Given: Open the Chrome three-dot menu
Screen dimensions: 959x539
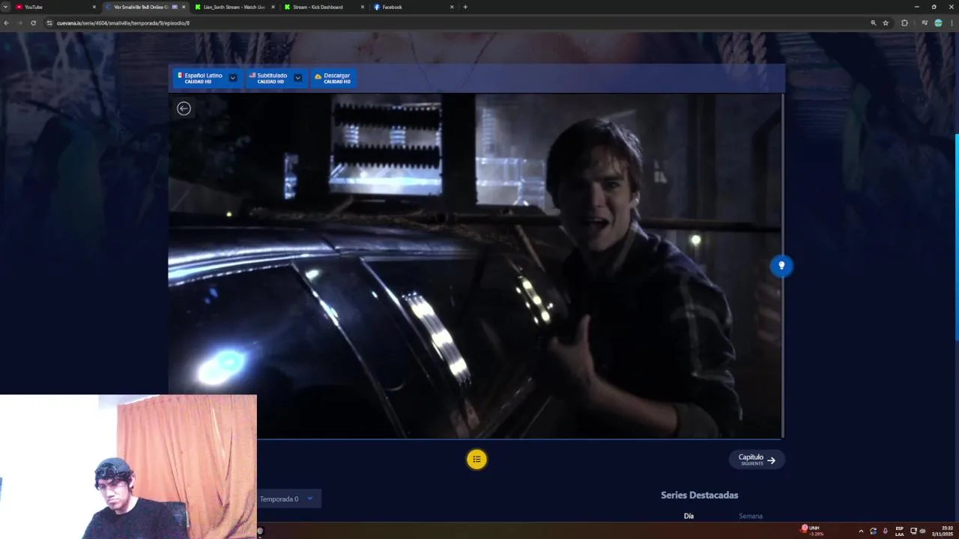Looking at the screenshot, I should [952, 23].
